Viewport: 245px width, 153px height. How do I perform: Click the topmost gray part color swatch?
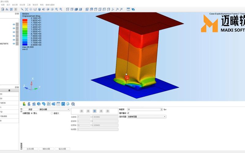click(x=17, y=24)
